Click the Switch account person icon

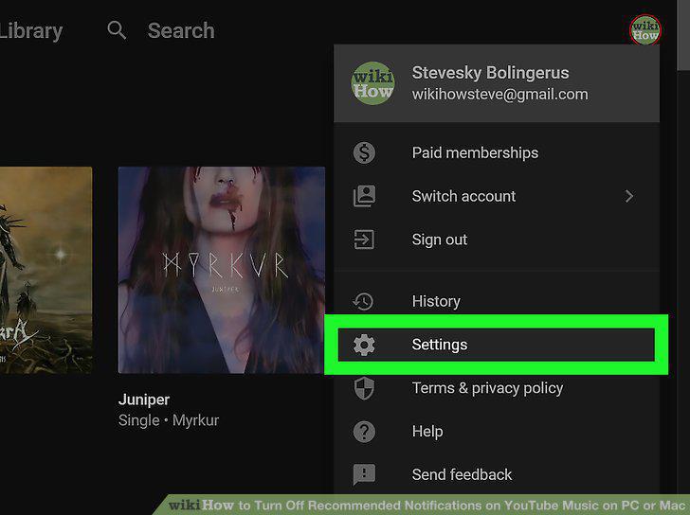click(x=364, y=196)
